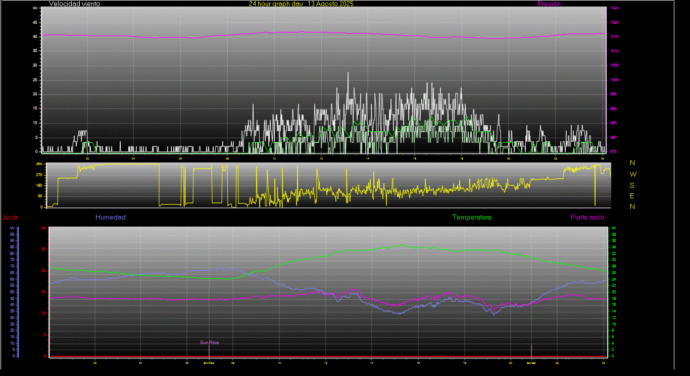Click the '1025' value on pressure axis
The width and height of the screenshot is (690, 376).
tap(614, 8)
